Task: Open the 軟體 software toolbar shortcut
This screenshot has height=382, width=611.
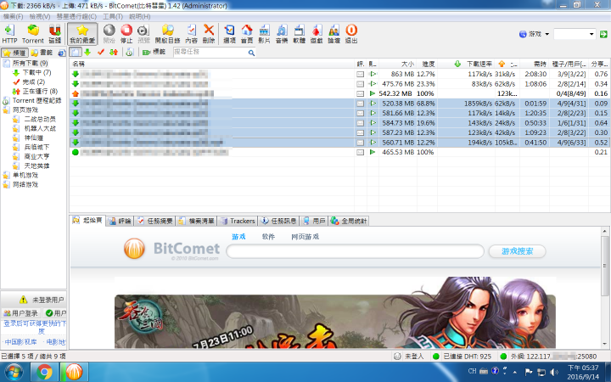Action: pyautogui.click(x=300, y=34)
